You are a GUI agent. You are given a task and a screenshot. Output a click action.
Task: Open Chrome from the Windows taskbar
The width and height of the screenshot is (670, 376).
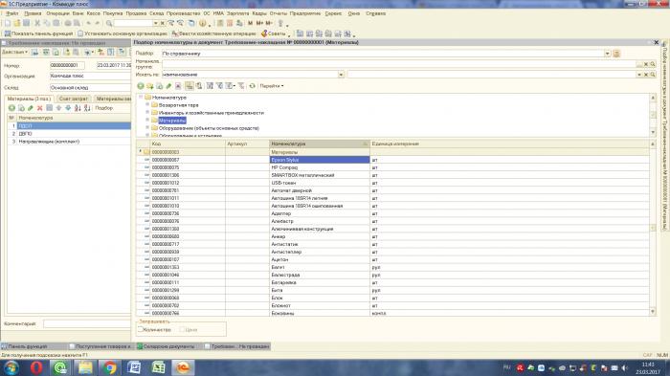110,367
